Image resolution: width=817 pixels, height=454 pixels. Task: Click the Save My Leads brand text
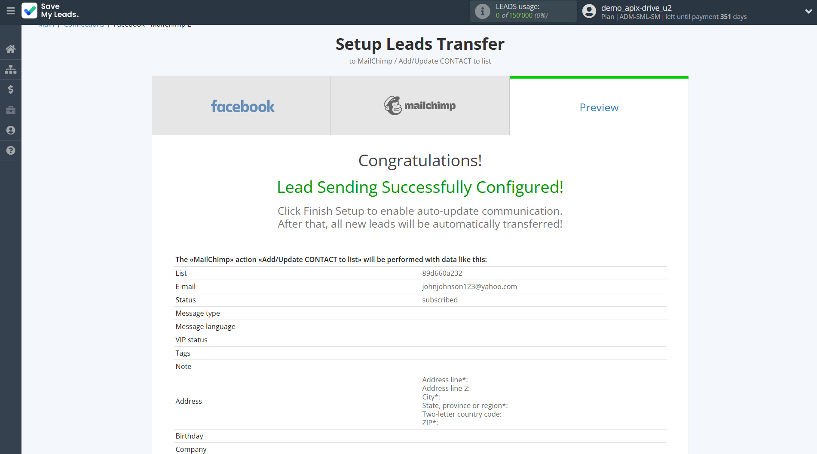pyautogui.click(x=60, y=11)
